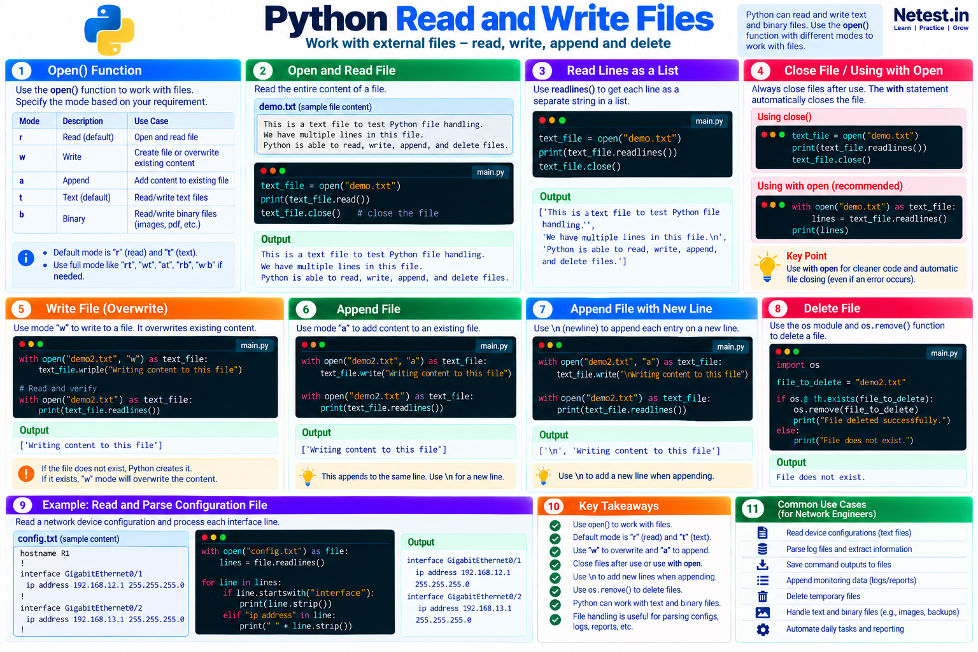
Task: Select the main.py tab in Append File with New Line
Action: [x=730, y=347]
